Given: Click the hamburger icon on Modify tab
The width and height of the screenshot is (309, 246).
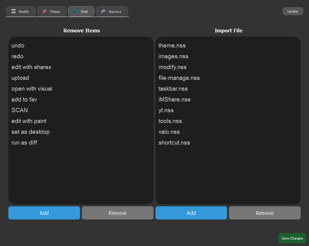Looking at the screenshot, I should pos(13,11).
